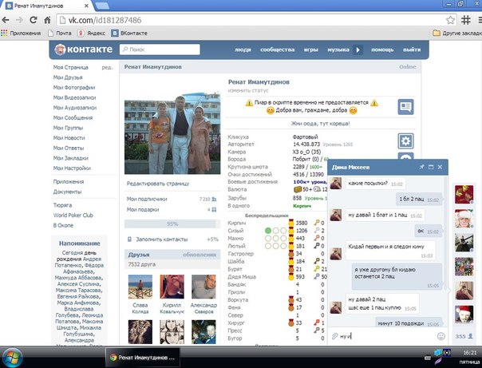Maximize the Дима Михеев chat window
Image resolution: width=482 pixels, height=368 pixels.
tap(431, 167)
